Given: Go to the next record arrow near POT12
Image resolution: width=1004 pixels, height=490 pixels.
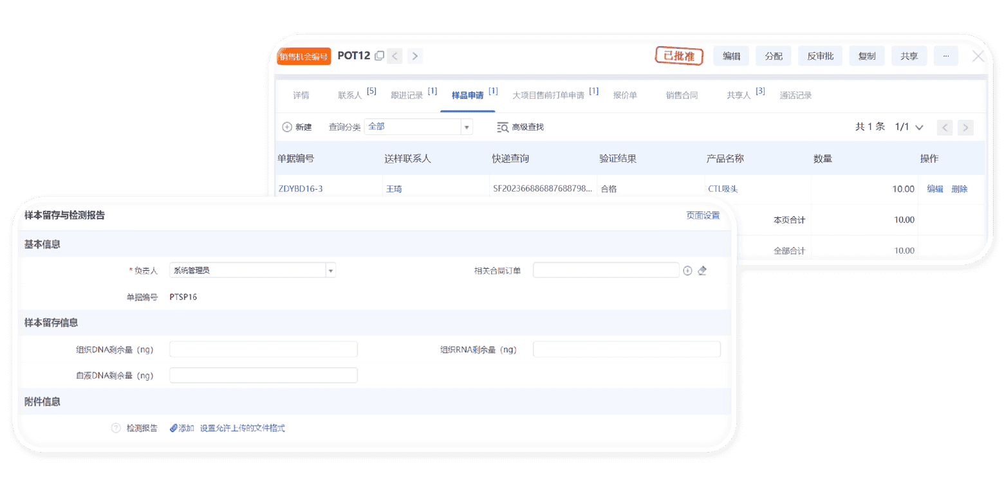Looking at the screenshot, I should click(415, 56).
